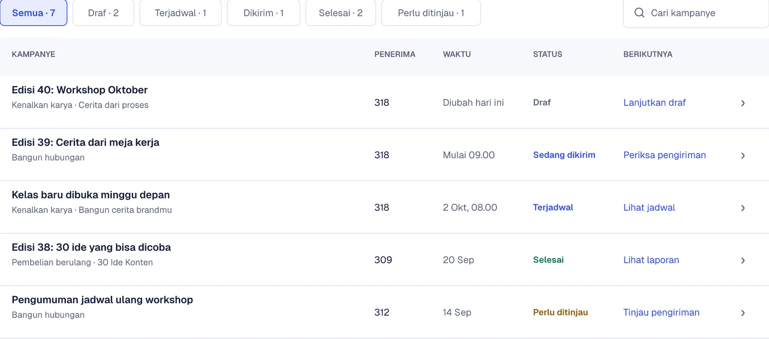Click the time value 2 Okt, 08.00
This screenshot has width=769, height=339.
(470, 207)
